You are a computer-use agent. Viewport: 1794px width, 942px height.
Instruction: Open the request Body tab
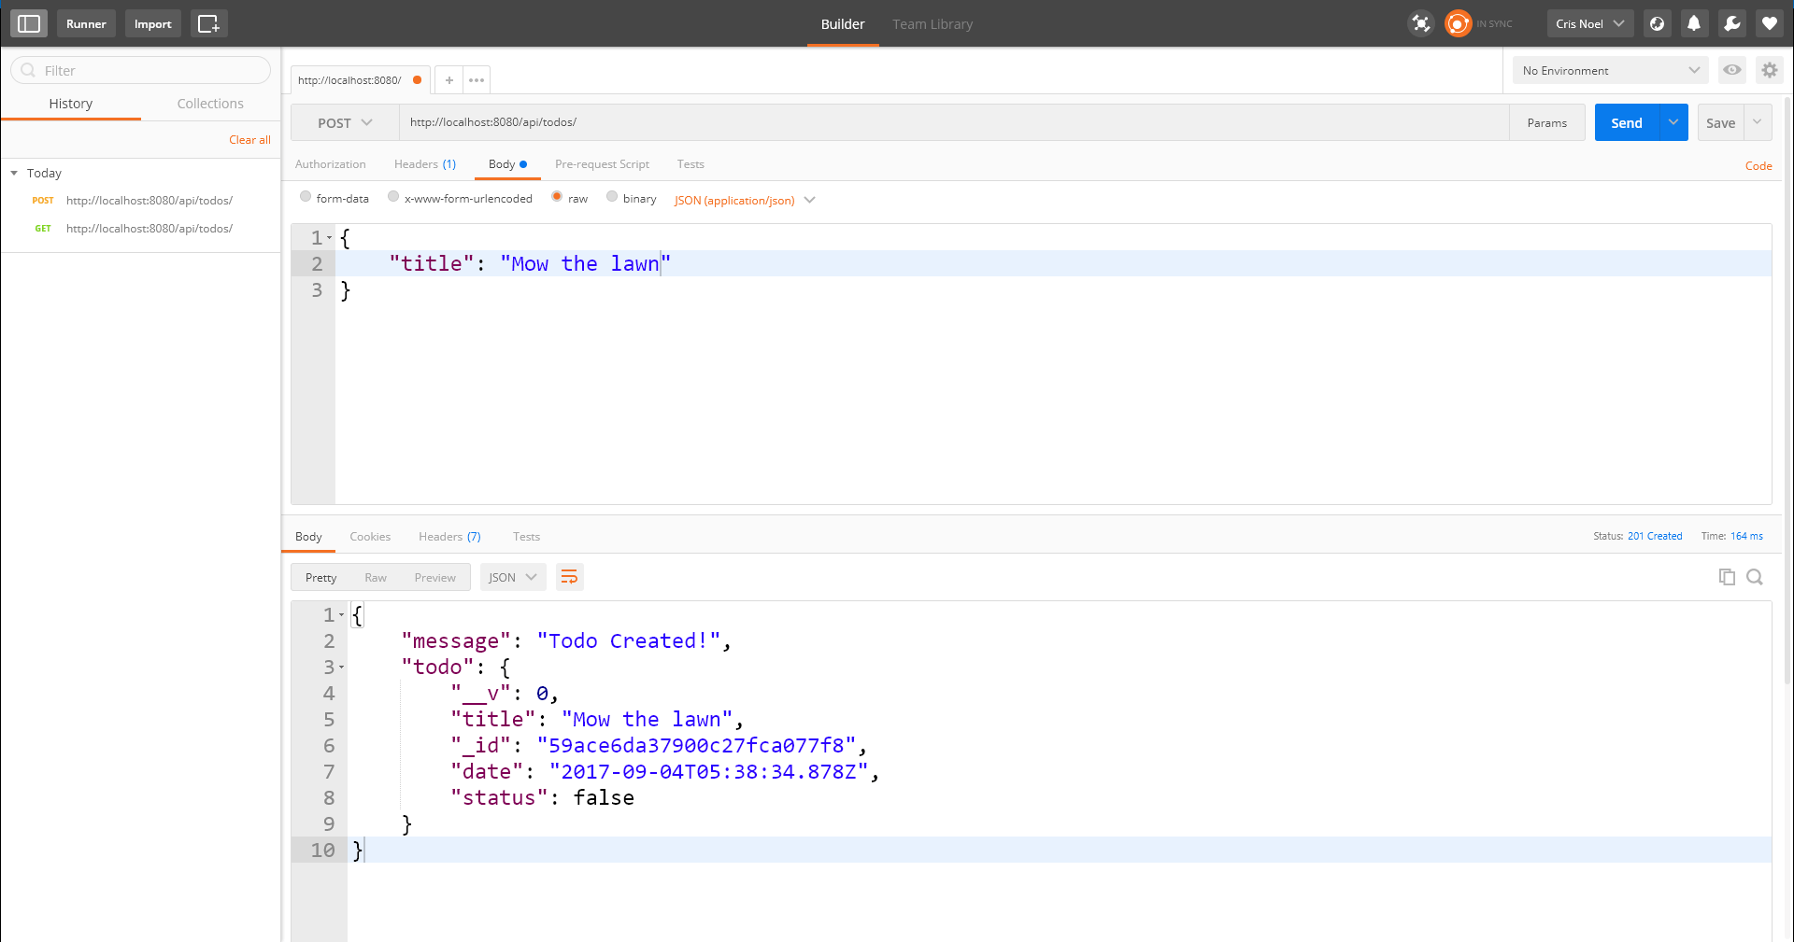[507, 164]
